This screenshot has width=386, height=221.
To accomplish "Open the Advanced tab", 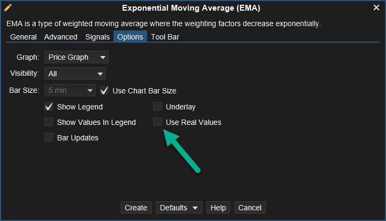I will click(61, 37).
